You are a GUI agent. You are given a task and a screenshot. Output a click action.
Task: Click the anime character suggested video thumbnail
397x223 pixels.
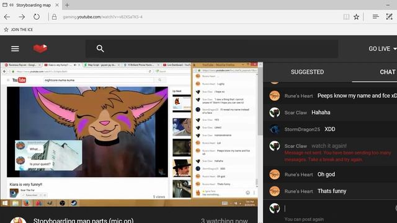tap(182, 127)
